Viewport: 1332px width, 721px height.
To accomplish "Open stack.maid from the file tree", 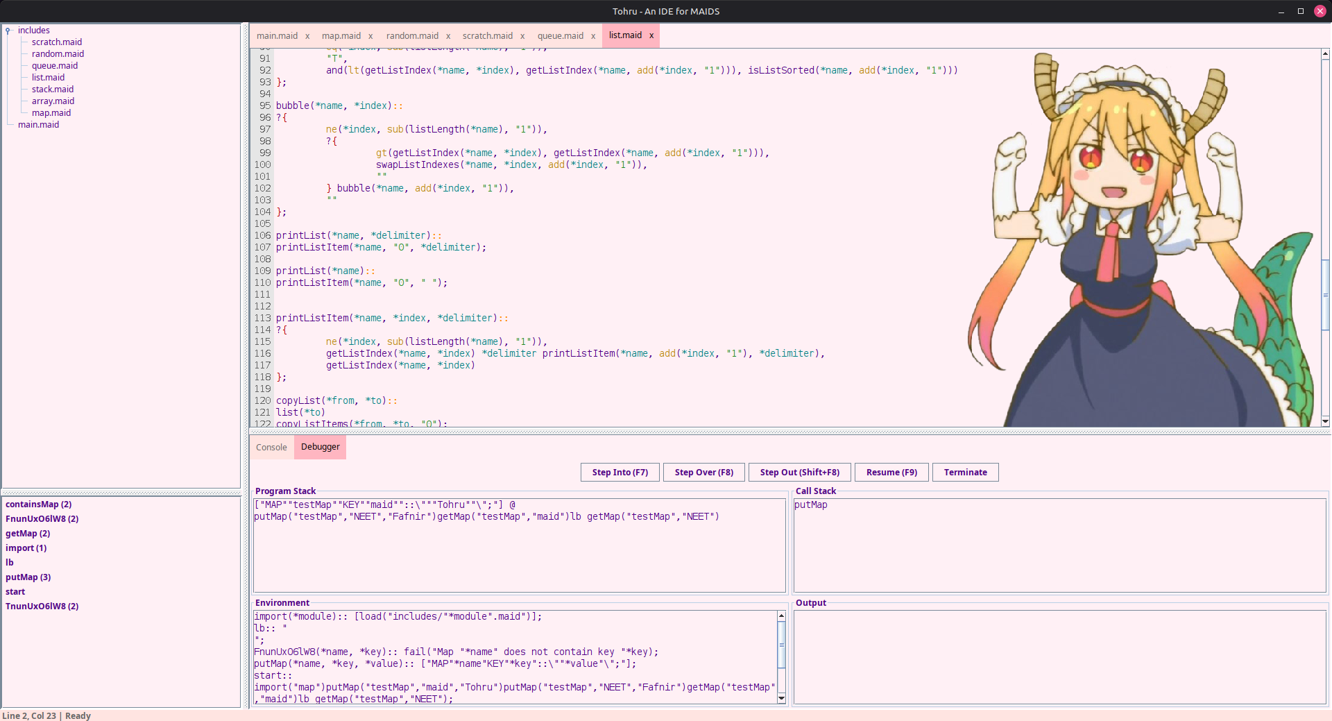I will point(53,90).
